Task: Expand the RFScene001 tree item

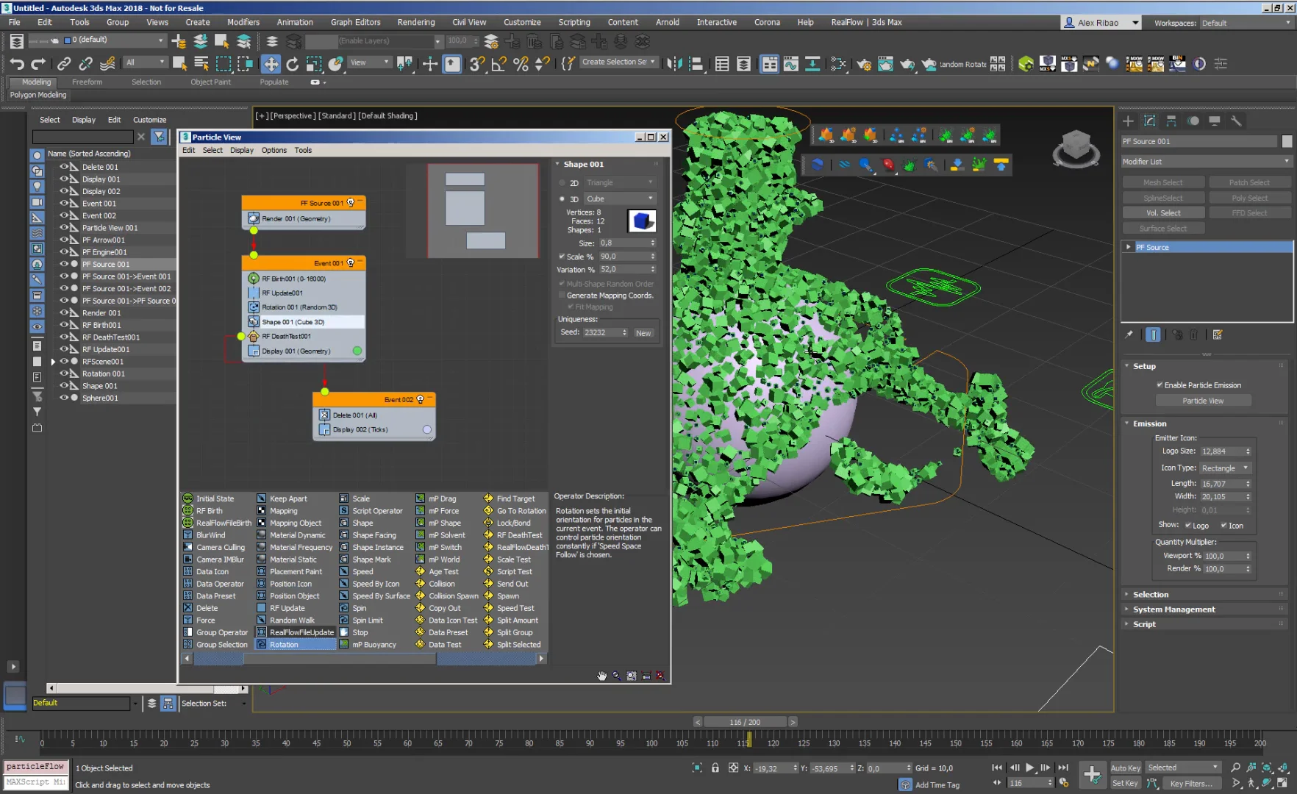Action: tap(53, 362)
